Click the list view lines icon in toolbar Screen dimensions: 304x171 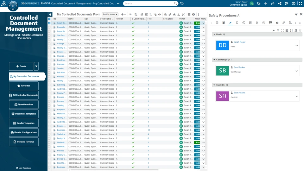pyautogui.click(x=189, y=14)
